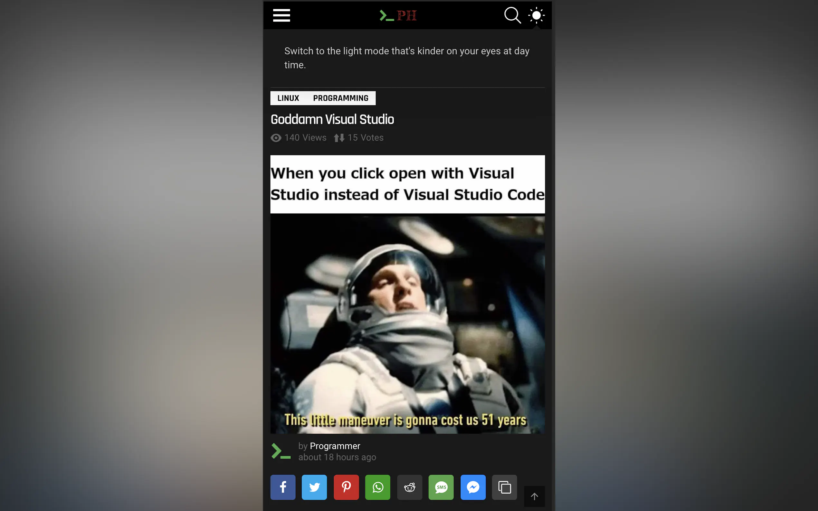Click the views eye icon

(276, 138)
